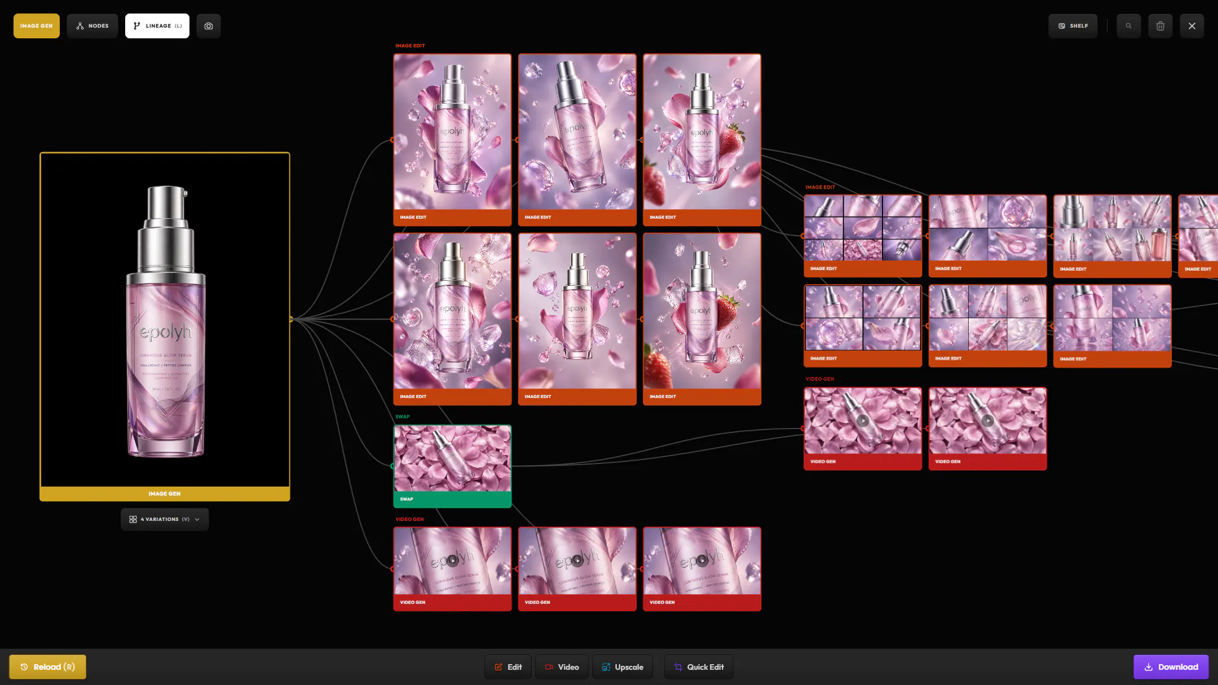The image size is (1218, 685).
Task: Click the Upscale button
Action: tap(623, 667)
